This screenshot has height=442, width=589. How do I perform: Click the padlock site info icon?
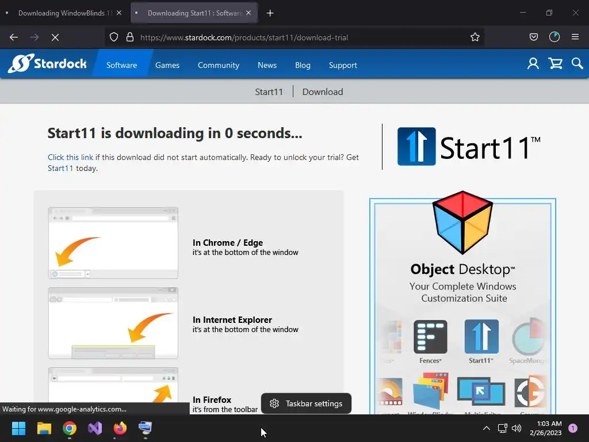(x=130, y=37)
